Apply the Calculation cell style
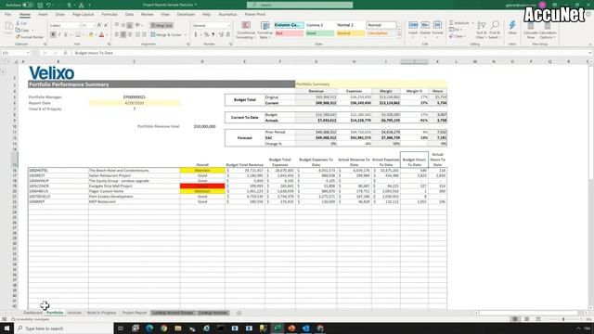 381,33
